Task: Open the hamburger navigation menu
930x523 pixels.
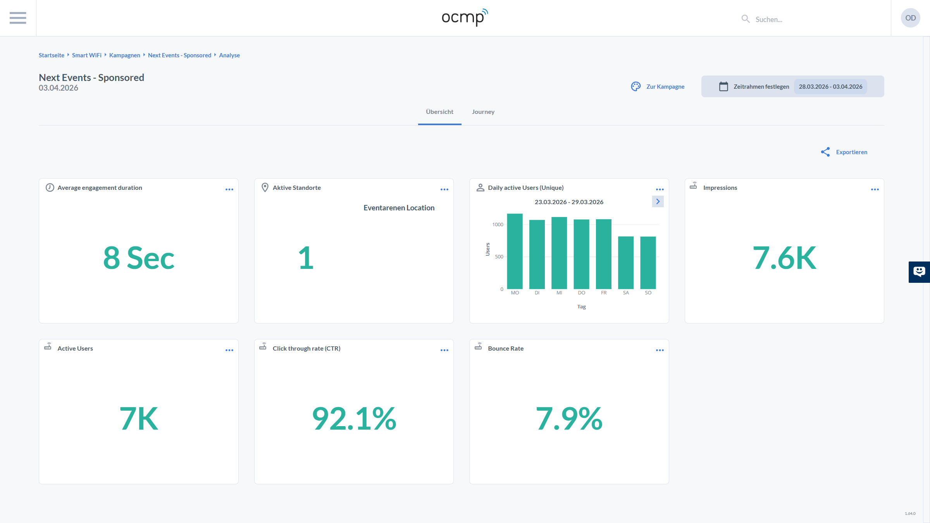Action: coord(18,18)
